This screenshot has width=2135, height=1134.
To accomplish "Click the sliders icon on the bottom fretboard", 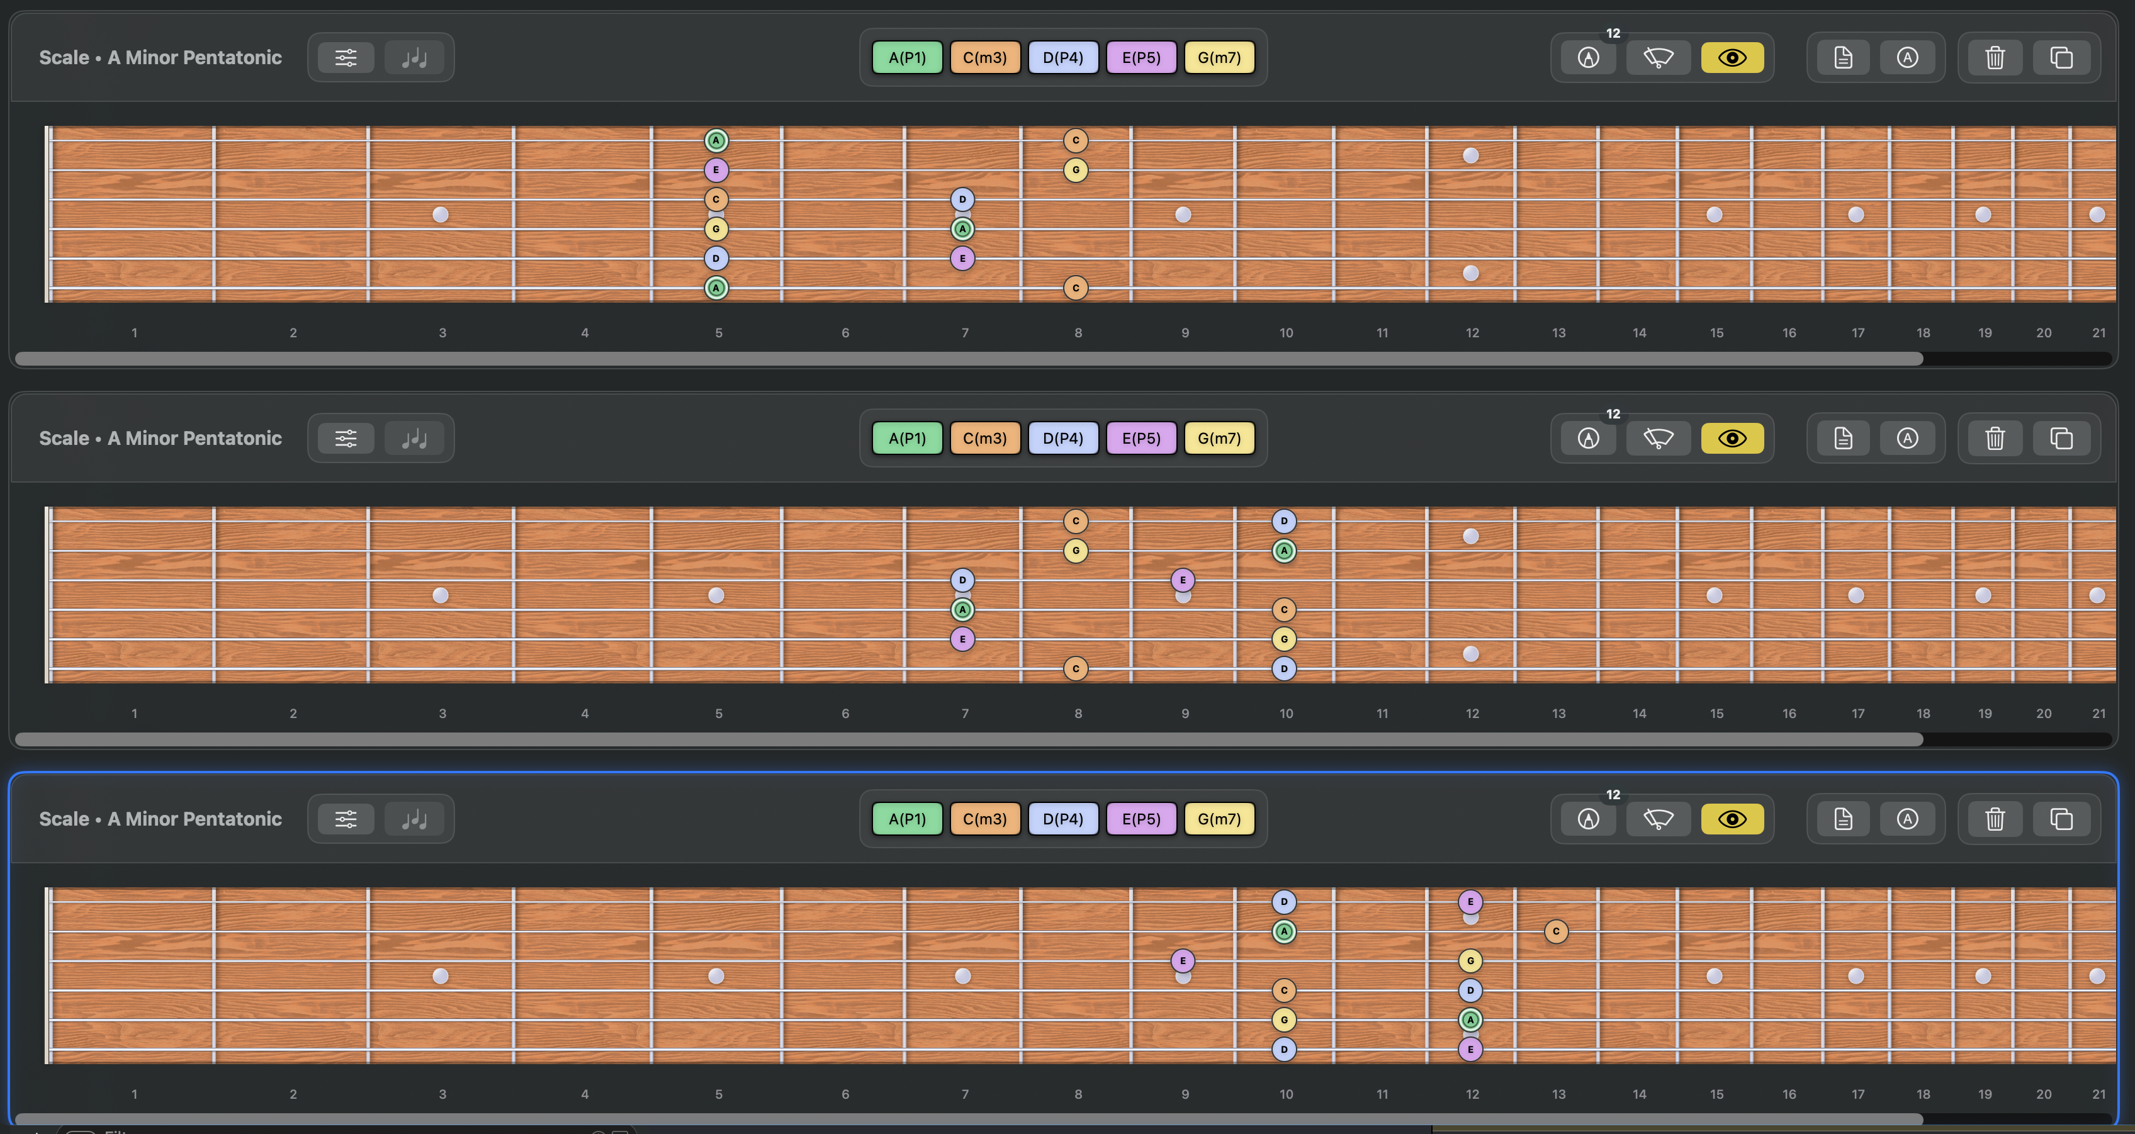I will click(x=346, y=818).
